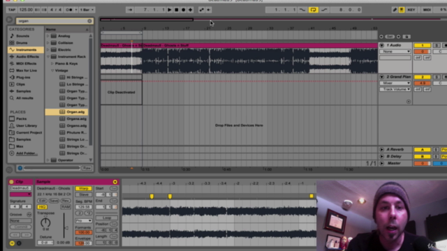Open Audio Effects category
Screen dimensions: 447x251
click(27, 56)
